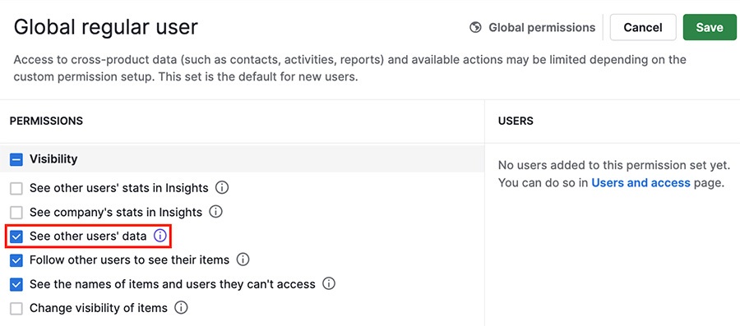Show info icon for Change visibility of items
The height and width of the screenshot is (326, 740).
pos(181,308)
